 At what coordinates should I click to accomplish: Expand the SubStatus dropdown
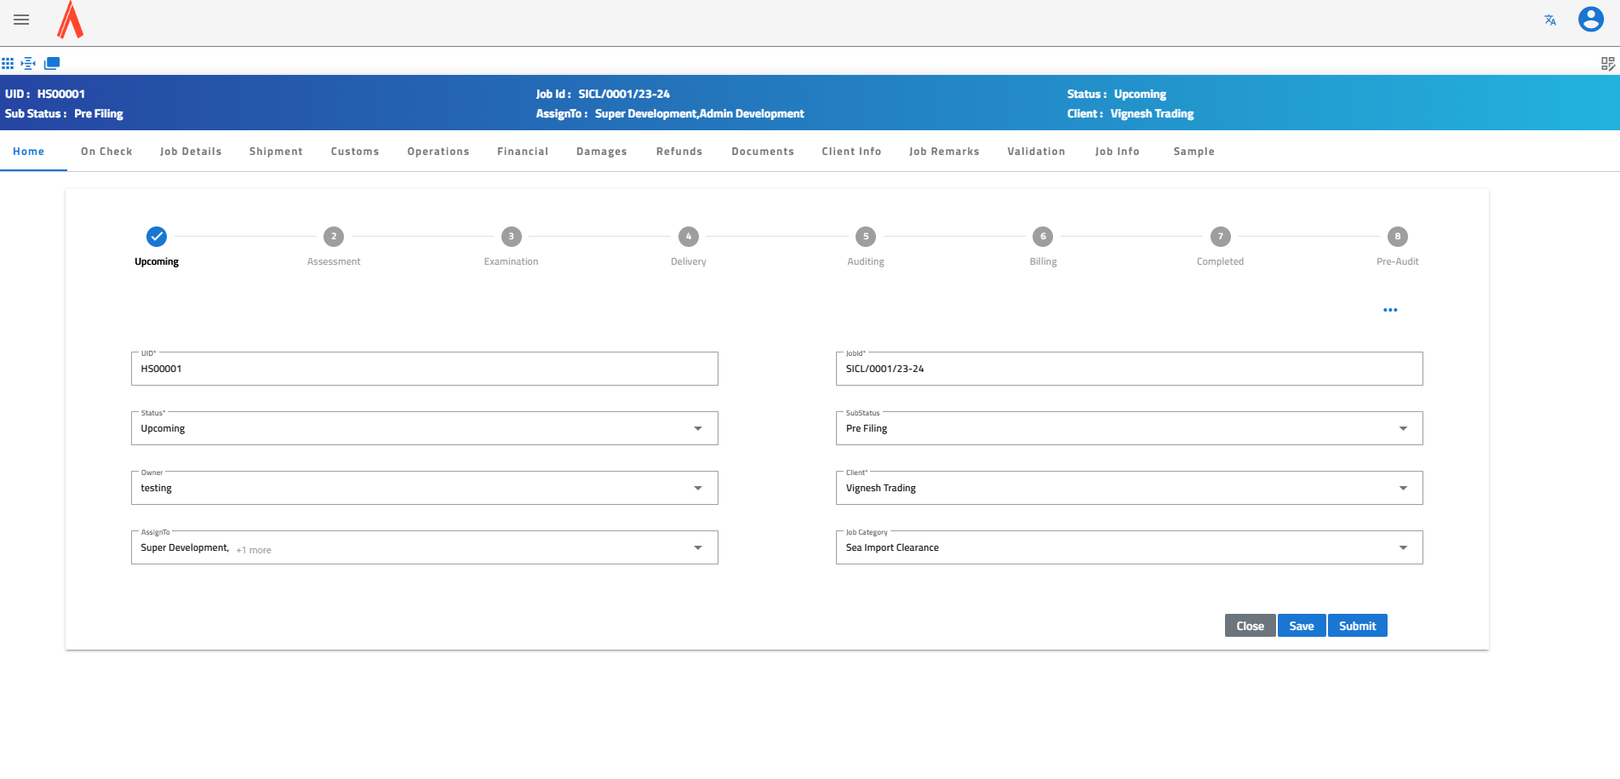tap(1402, 428)
